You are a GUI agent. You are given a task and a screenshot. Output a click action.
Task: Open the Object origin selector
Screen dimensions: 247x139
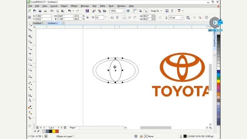pos(29,17)
